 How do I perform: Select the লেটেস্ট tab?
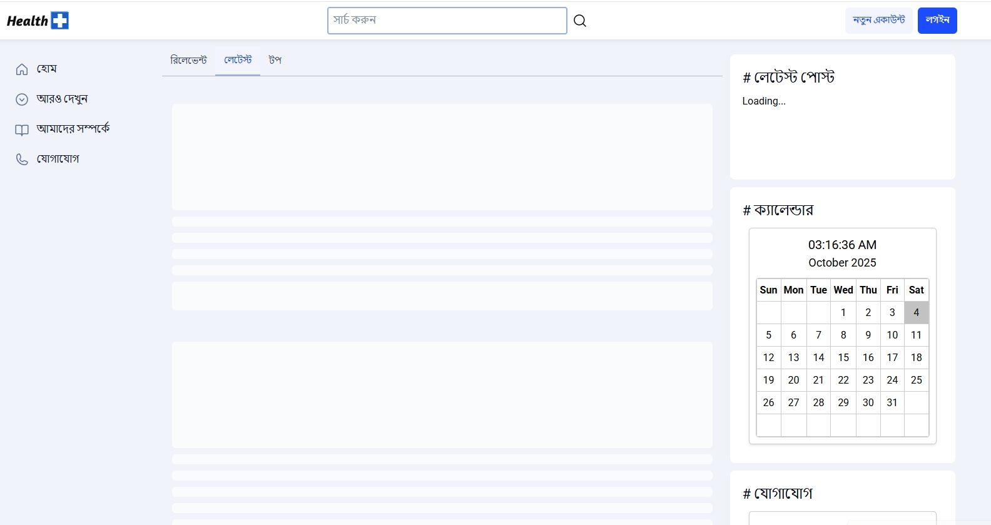(238, 60)
